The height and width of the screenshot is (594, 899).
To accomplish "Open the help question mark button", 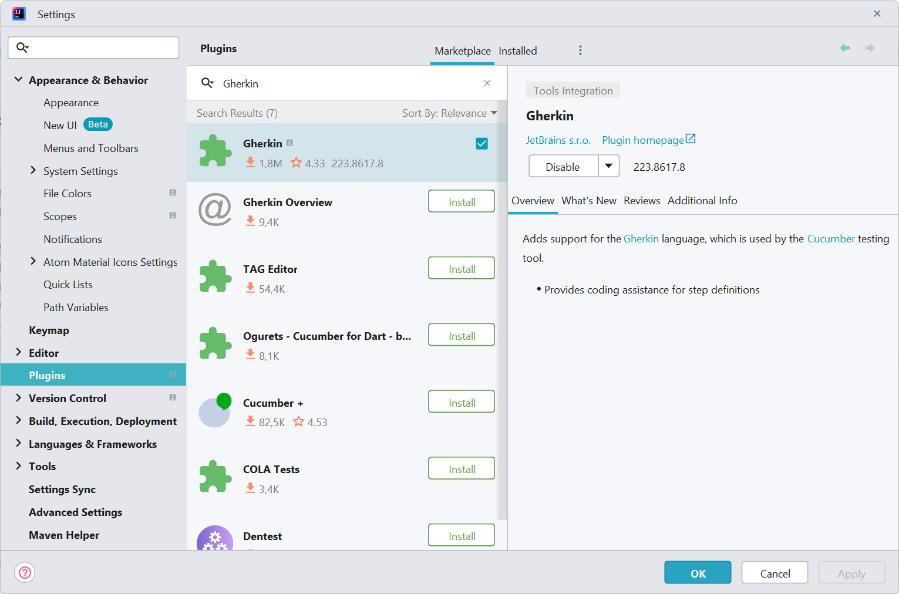I will click(25, 572).
